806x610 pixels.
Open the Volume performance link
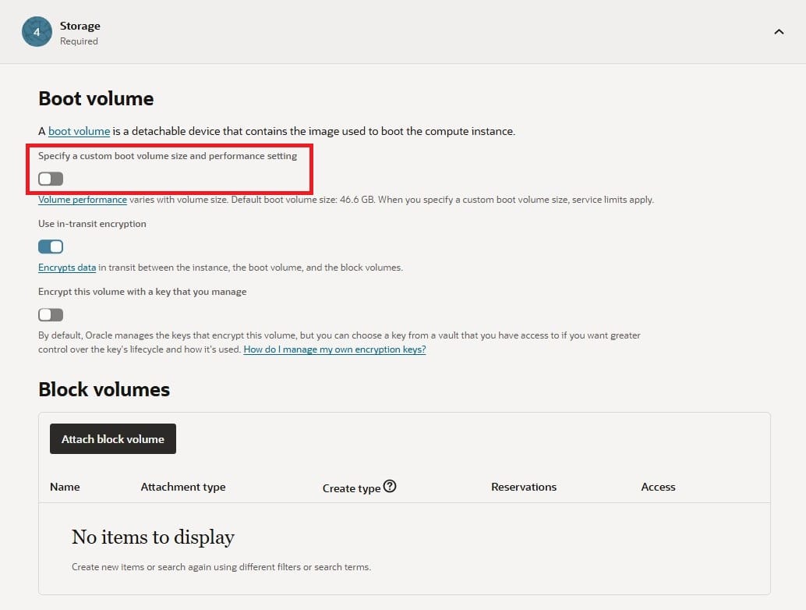[83, 200]
